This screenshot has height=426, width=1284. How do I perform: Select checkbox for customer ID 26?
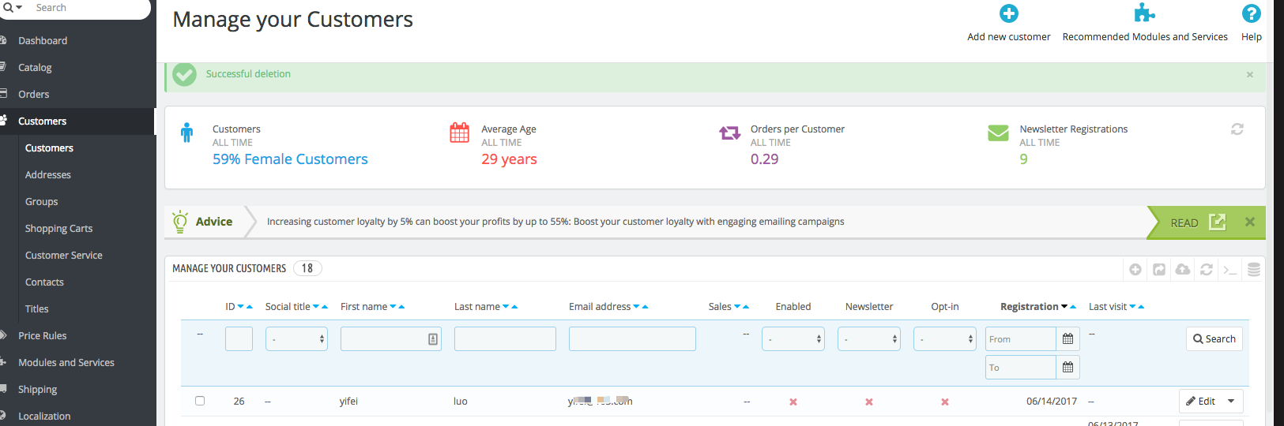(200, 401)
